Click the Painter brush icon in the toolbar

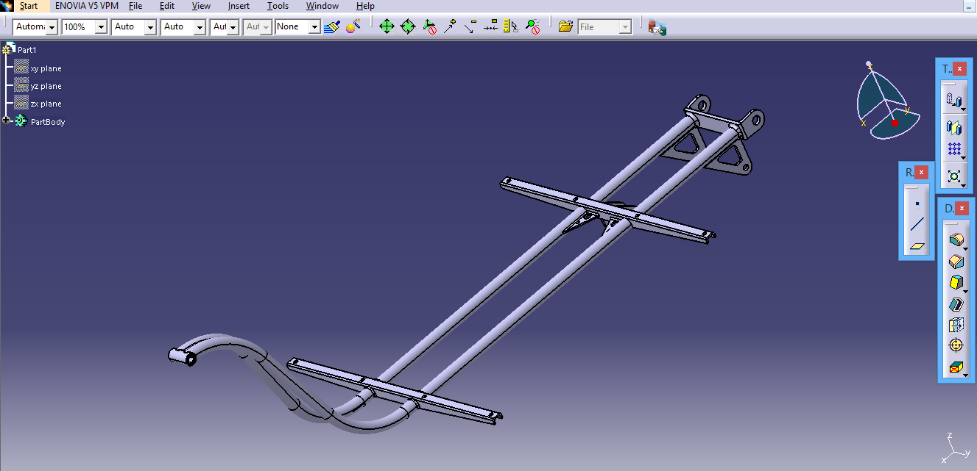click(x=331, y=26)
